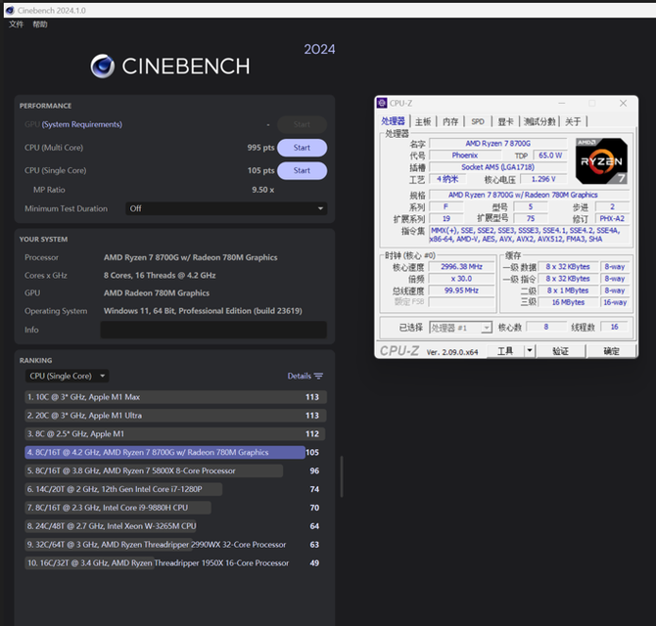The image size is (656, 626).
Task: Click the Phoenix code name field
Action: pyautogui.click(x=464, y=156)
